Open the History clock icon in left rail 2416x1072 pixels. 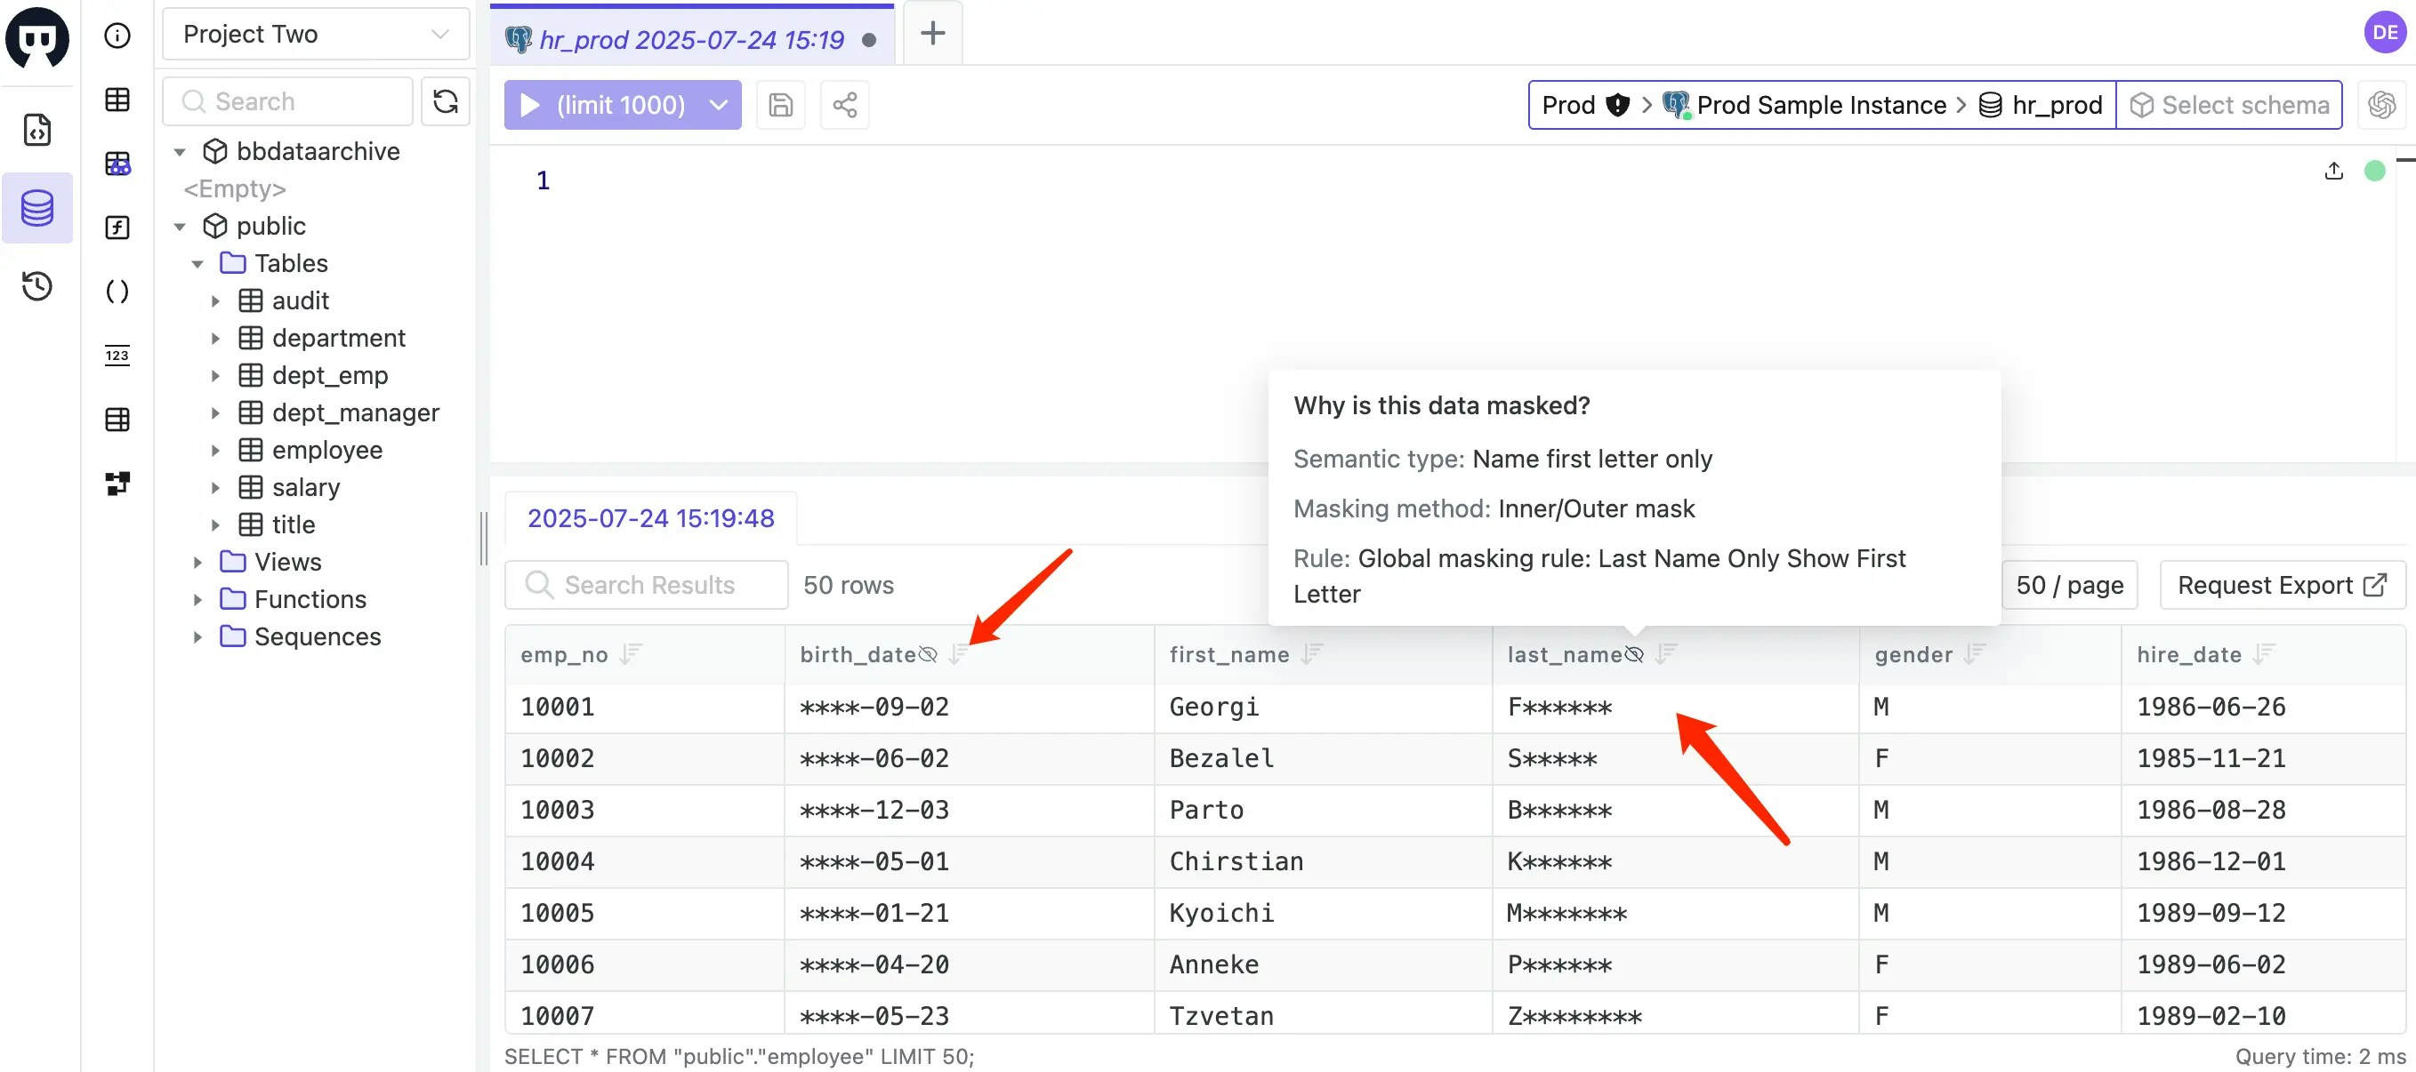click(x=36, y=286)
